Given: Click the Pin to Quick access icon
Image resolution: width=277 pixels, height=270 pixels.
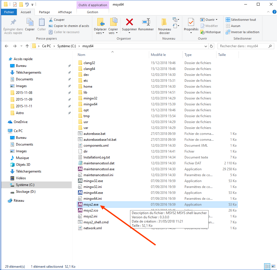Looking at the screenshot, I should [13, 22].
